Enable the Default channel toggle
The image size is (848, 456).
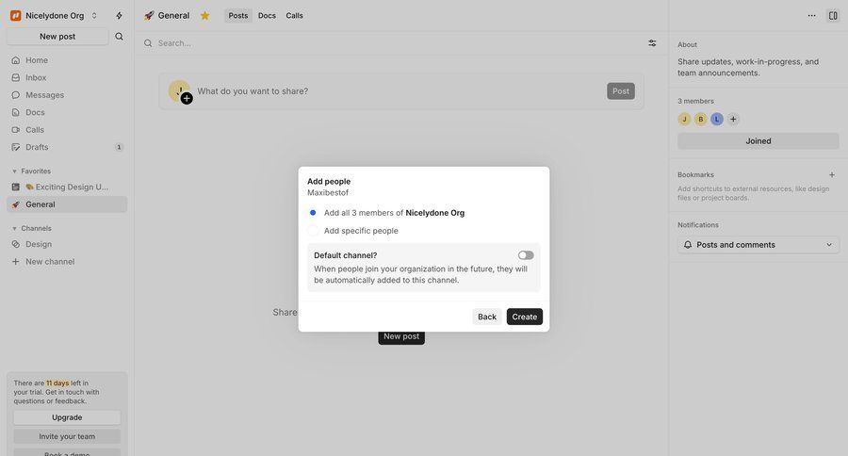point(526,255)
